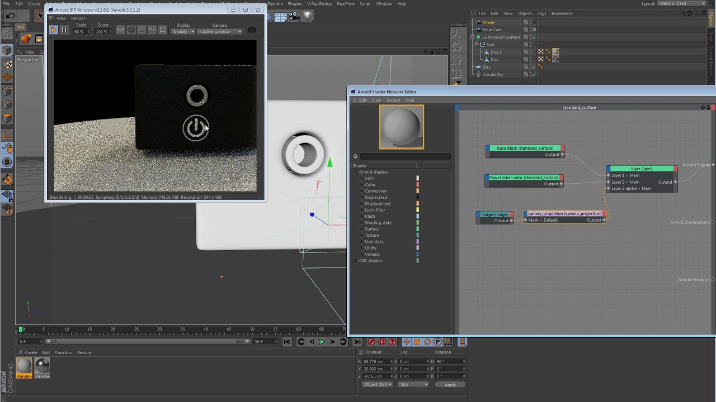
Task: Open Texture menu in Shader Network Editor
Action: click(393, 100)
